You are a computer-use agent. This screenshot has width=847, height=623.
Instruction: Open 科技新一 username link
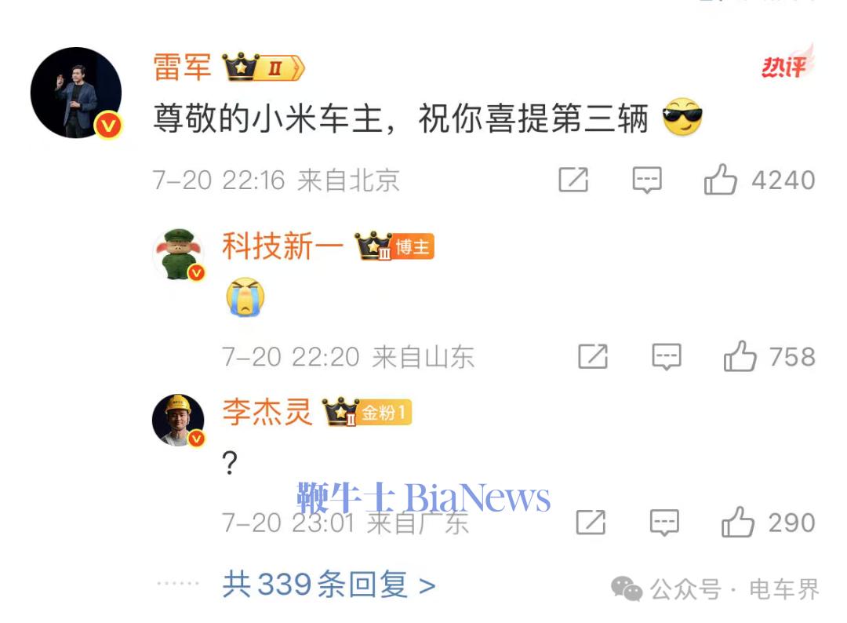[x=282, y=246]
